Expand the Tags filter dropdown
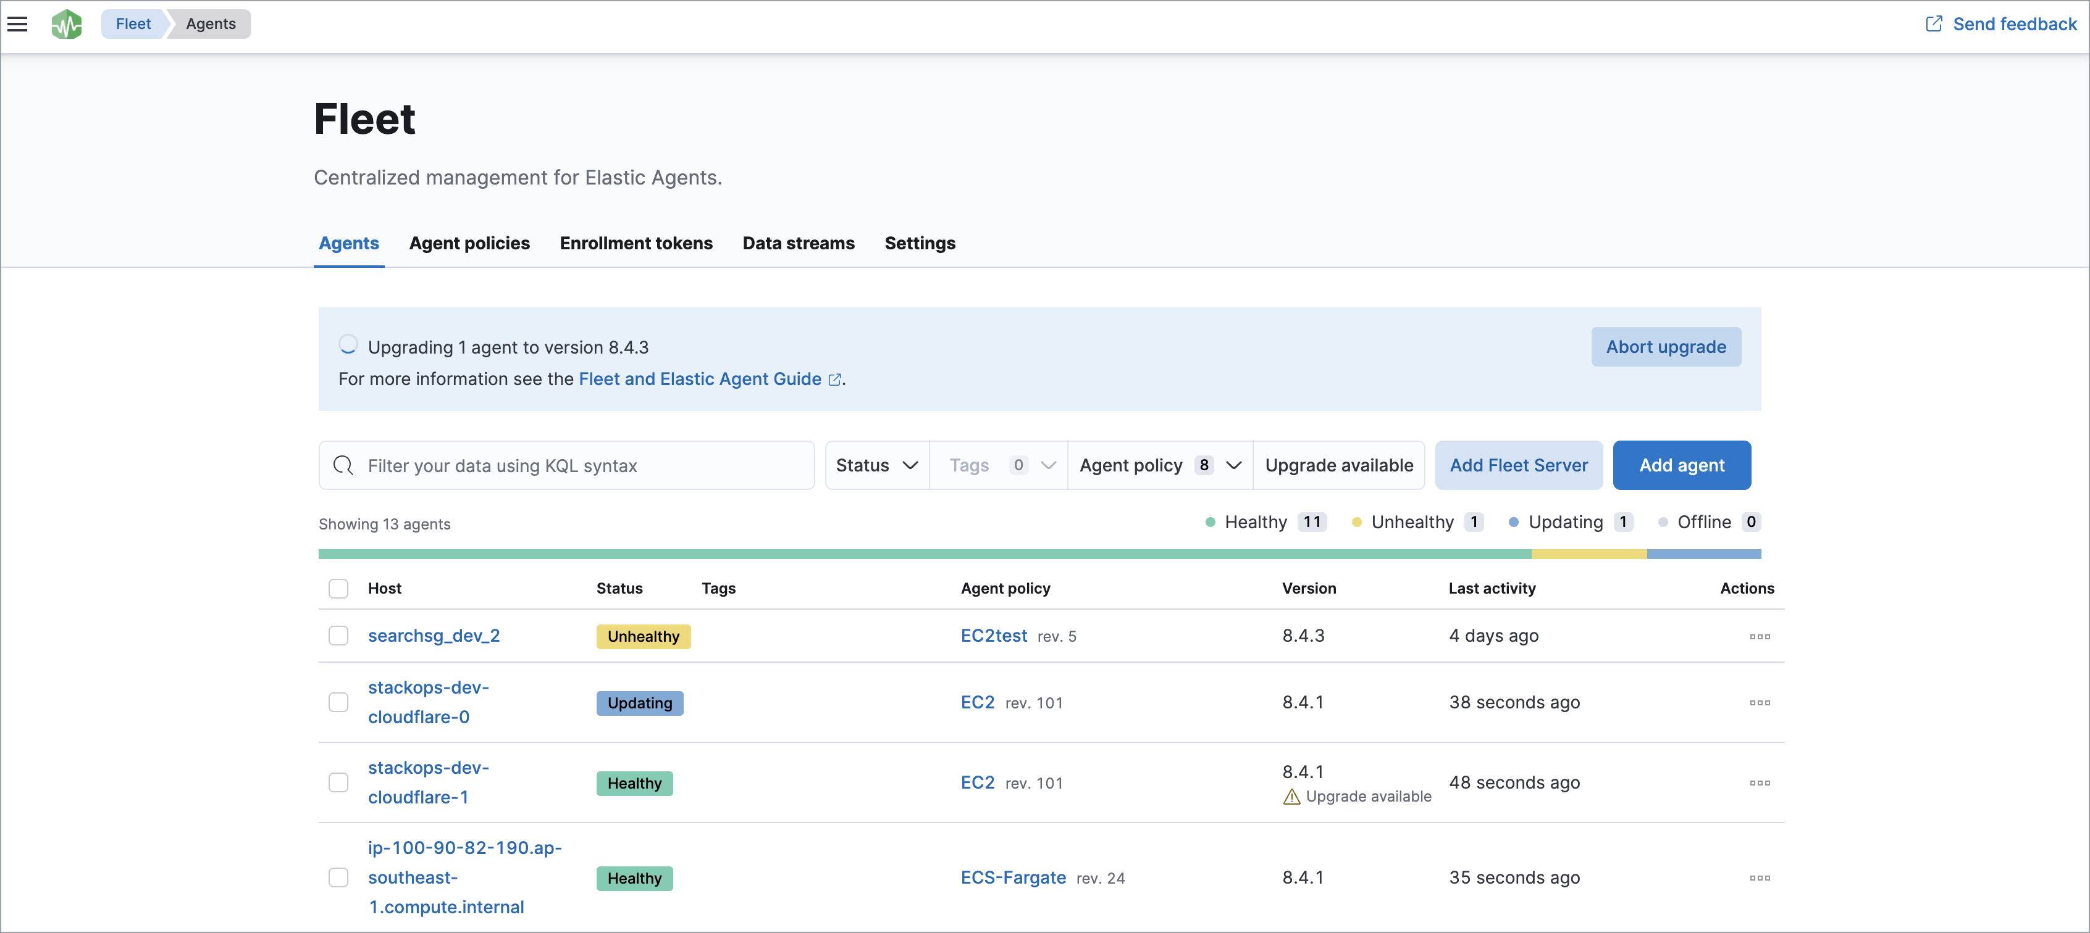This screenshot has height=933, width=2090. click(x=999, y=465)
